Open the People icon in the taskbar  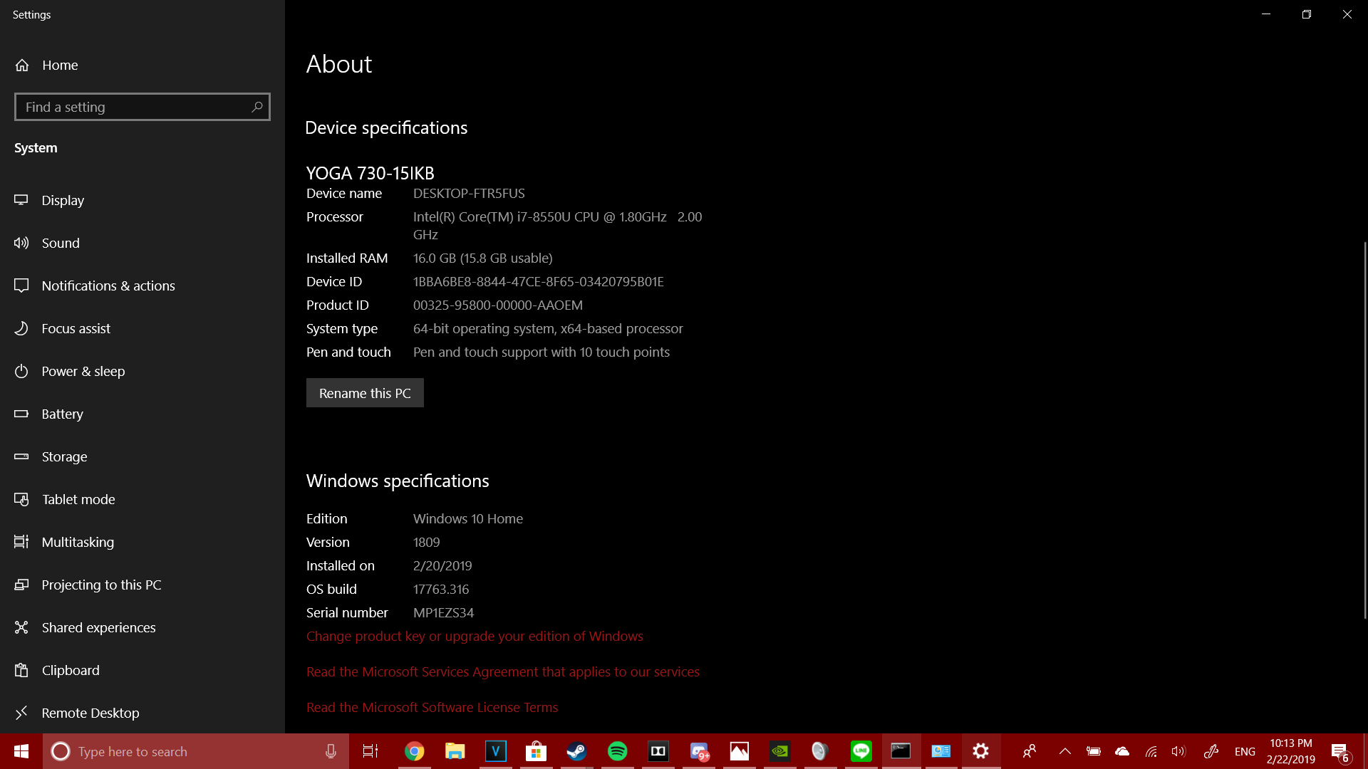coord(1030,751)
